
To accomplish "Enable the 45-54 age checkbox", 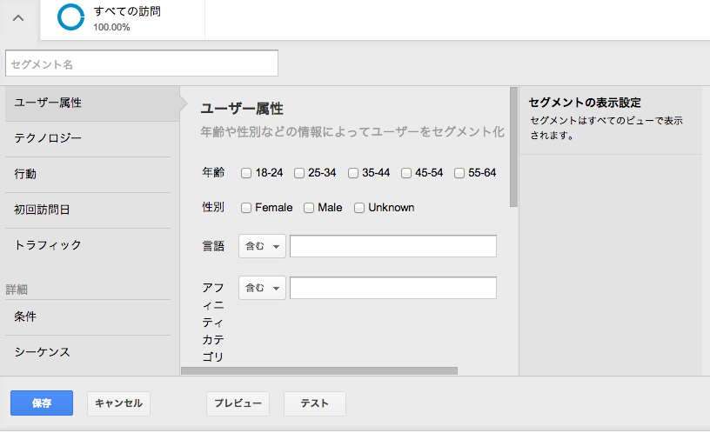I will pyautogui.click(x=406, y=173).
